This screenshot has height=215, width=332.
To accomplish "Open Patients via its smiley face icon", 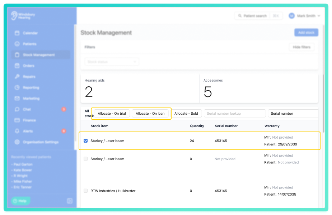I will 17,44.
